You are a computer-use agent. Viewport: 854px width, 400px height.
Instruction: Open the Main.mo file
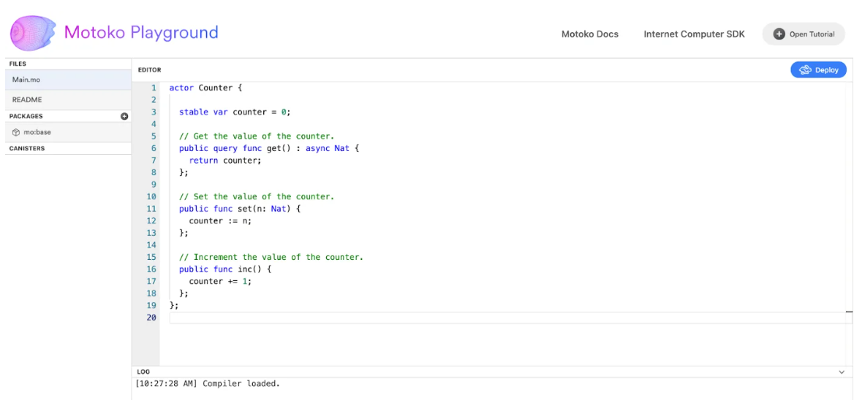(68, 80)
